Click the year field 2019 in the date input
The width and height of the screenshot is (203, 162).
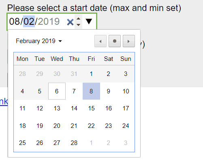[49, 22]
